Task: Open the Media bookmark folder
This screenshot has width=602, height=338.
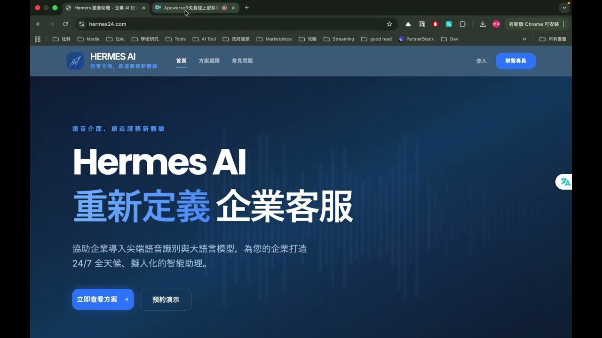Action: [x=88, y=39]
